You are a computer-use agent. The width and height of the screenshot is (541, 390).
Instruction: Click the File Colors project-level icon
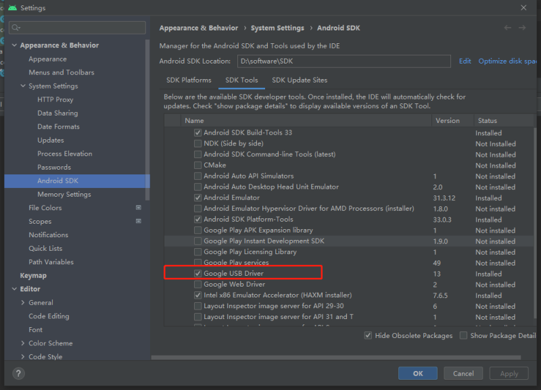click(x=139, y=208)
